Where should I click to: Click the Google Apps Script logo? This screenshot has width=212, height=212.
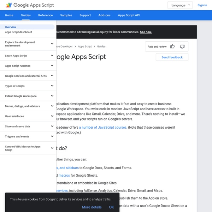pyautogui.click(x=30, y=5)
